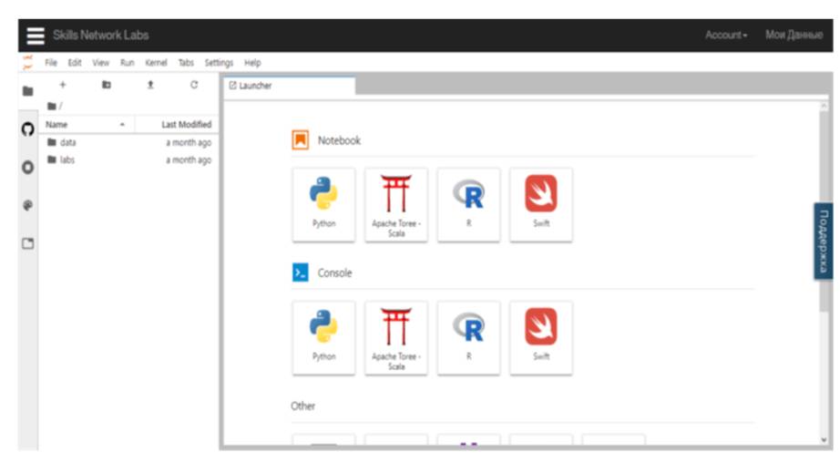Screen dimensions: 840x473
Task: Open the hamburger menu in Skills Network Labs
Action: point(36,35)
